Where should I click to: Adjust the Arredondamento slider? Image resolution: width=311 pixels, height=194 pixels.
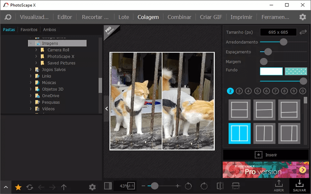point(283,42)
